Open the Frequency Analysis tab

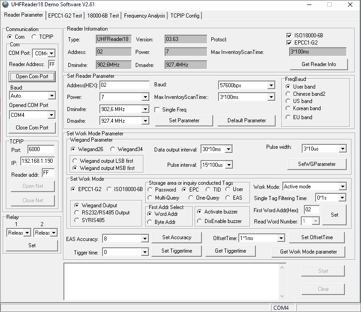pyautogui.click(x=144, y=15)
